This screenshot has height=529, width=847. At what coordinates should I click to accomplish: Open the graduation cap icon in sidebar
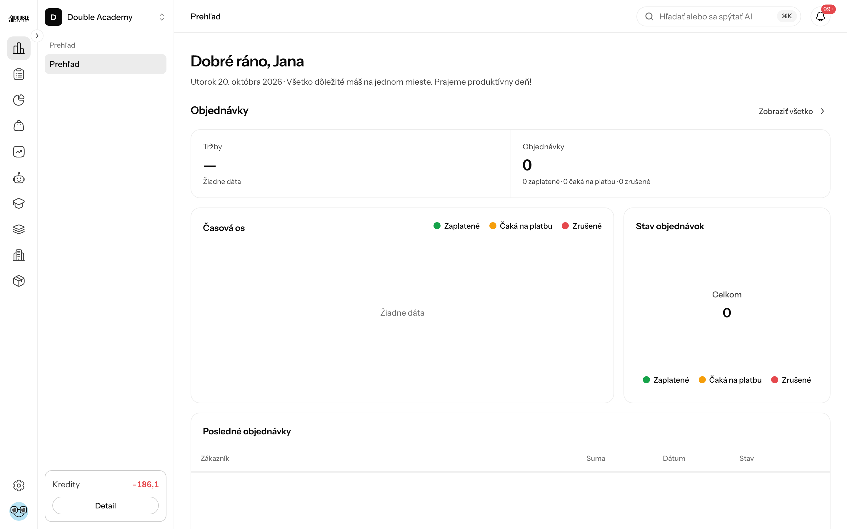(19, 203)
